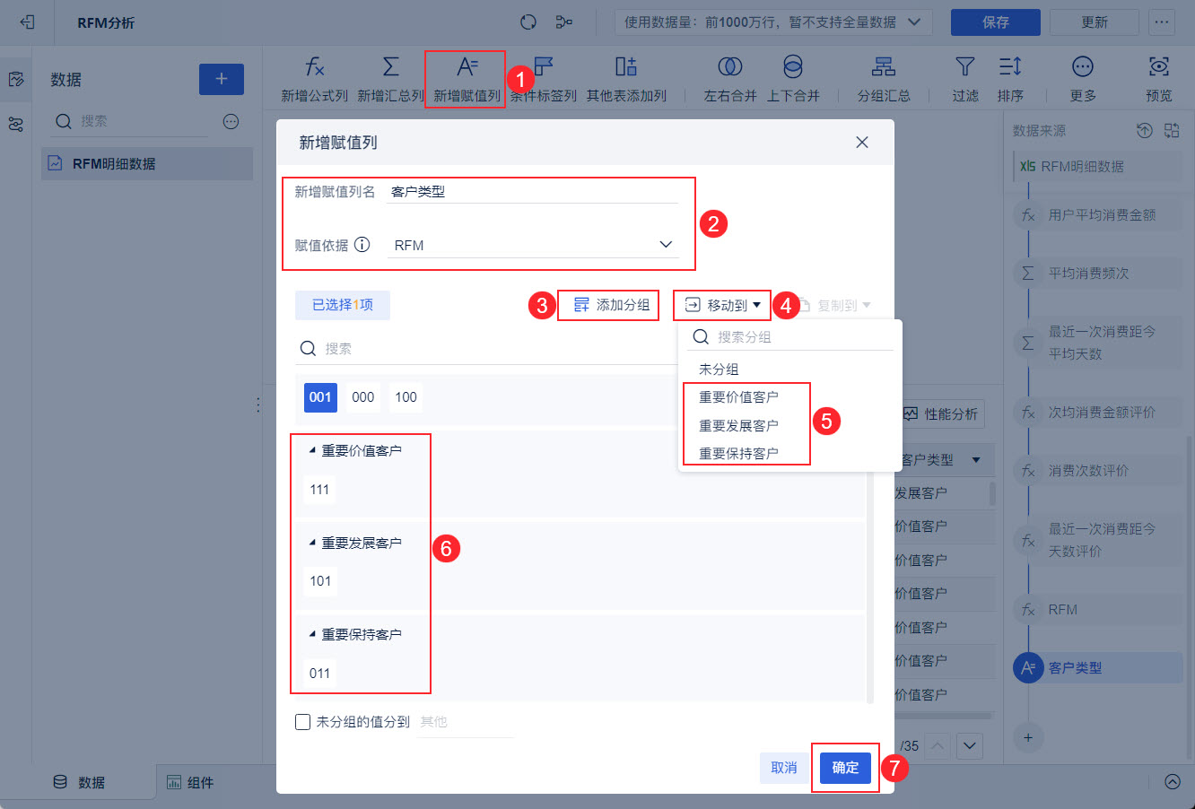This screenshot has height=809, width=1195.
Task: Open the 过滤 filter tool
Action: (965, 79)
